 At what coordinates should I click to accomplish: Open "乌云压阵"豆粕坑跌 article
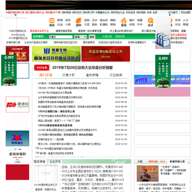pyautogui.click(x=92, y=184)
